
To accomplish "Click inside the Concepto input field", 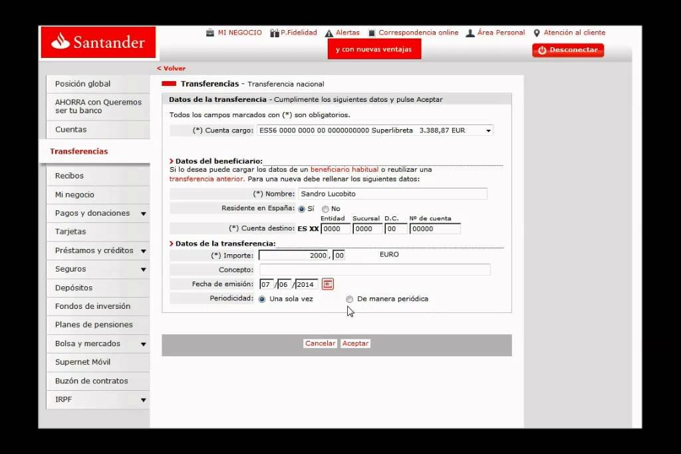I will pos(375,270).
